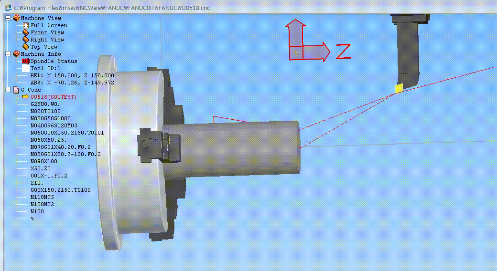The width and height of the screenshot is (497, 271).
Task: Collapse the Machine View tree node
Action: [x=8, y=18]
